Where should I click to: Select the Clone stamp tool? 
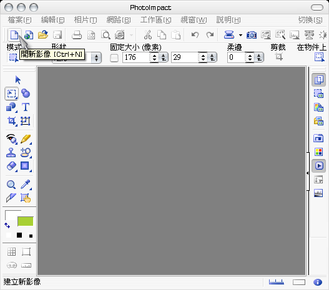pyautogui.click(x=11, y=153)
